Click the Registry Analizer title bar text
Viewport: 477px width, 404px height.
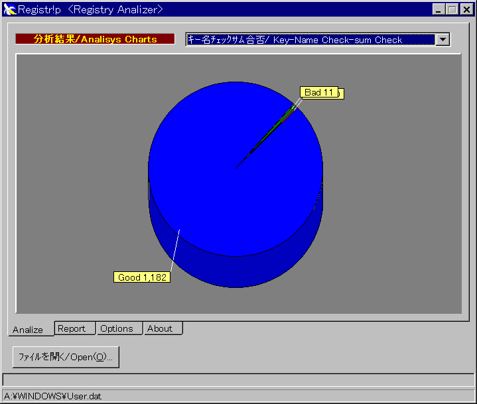click(90, 9)
